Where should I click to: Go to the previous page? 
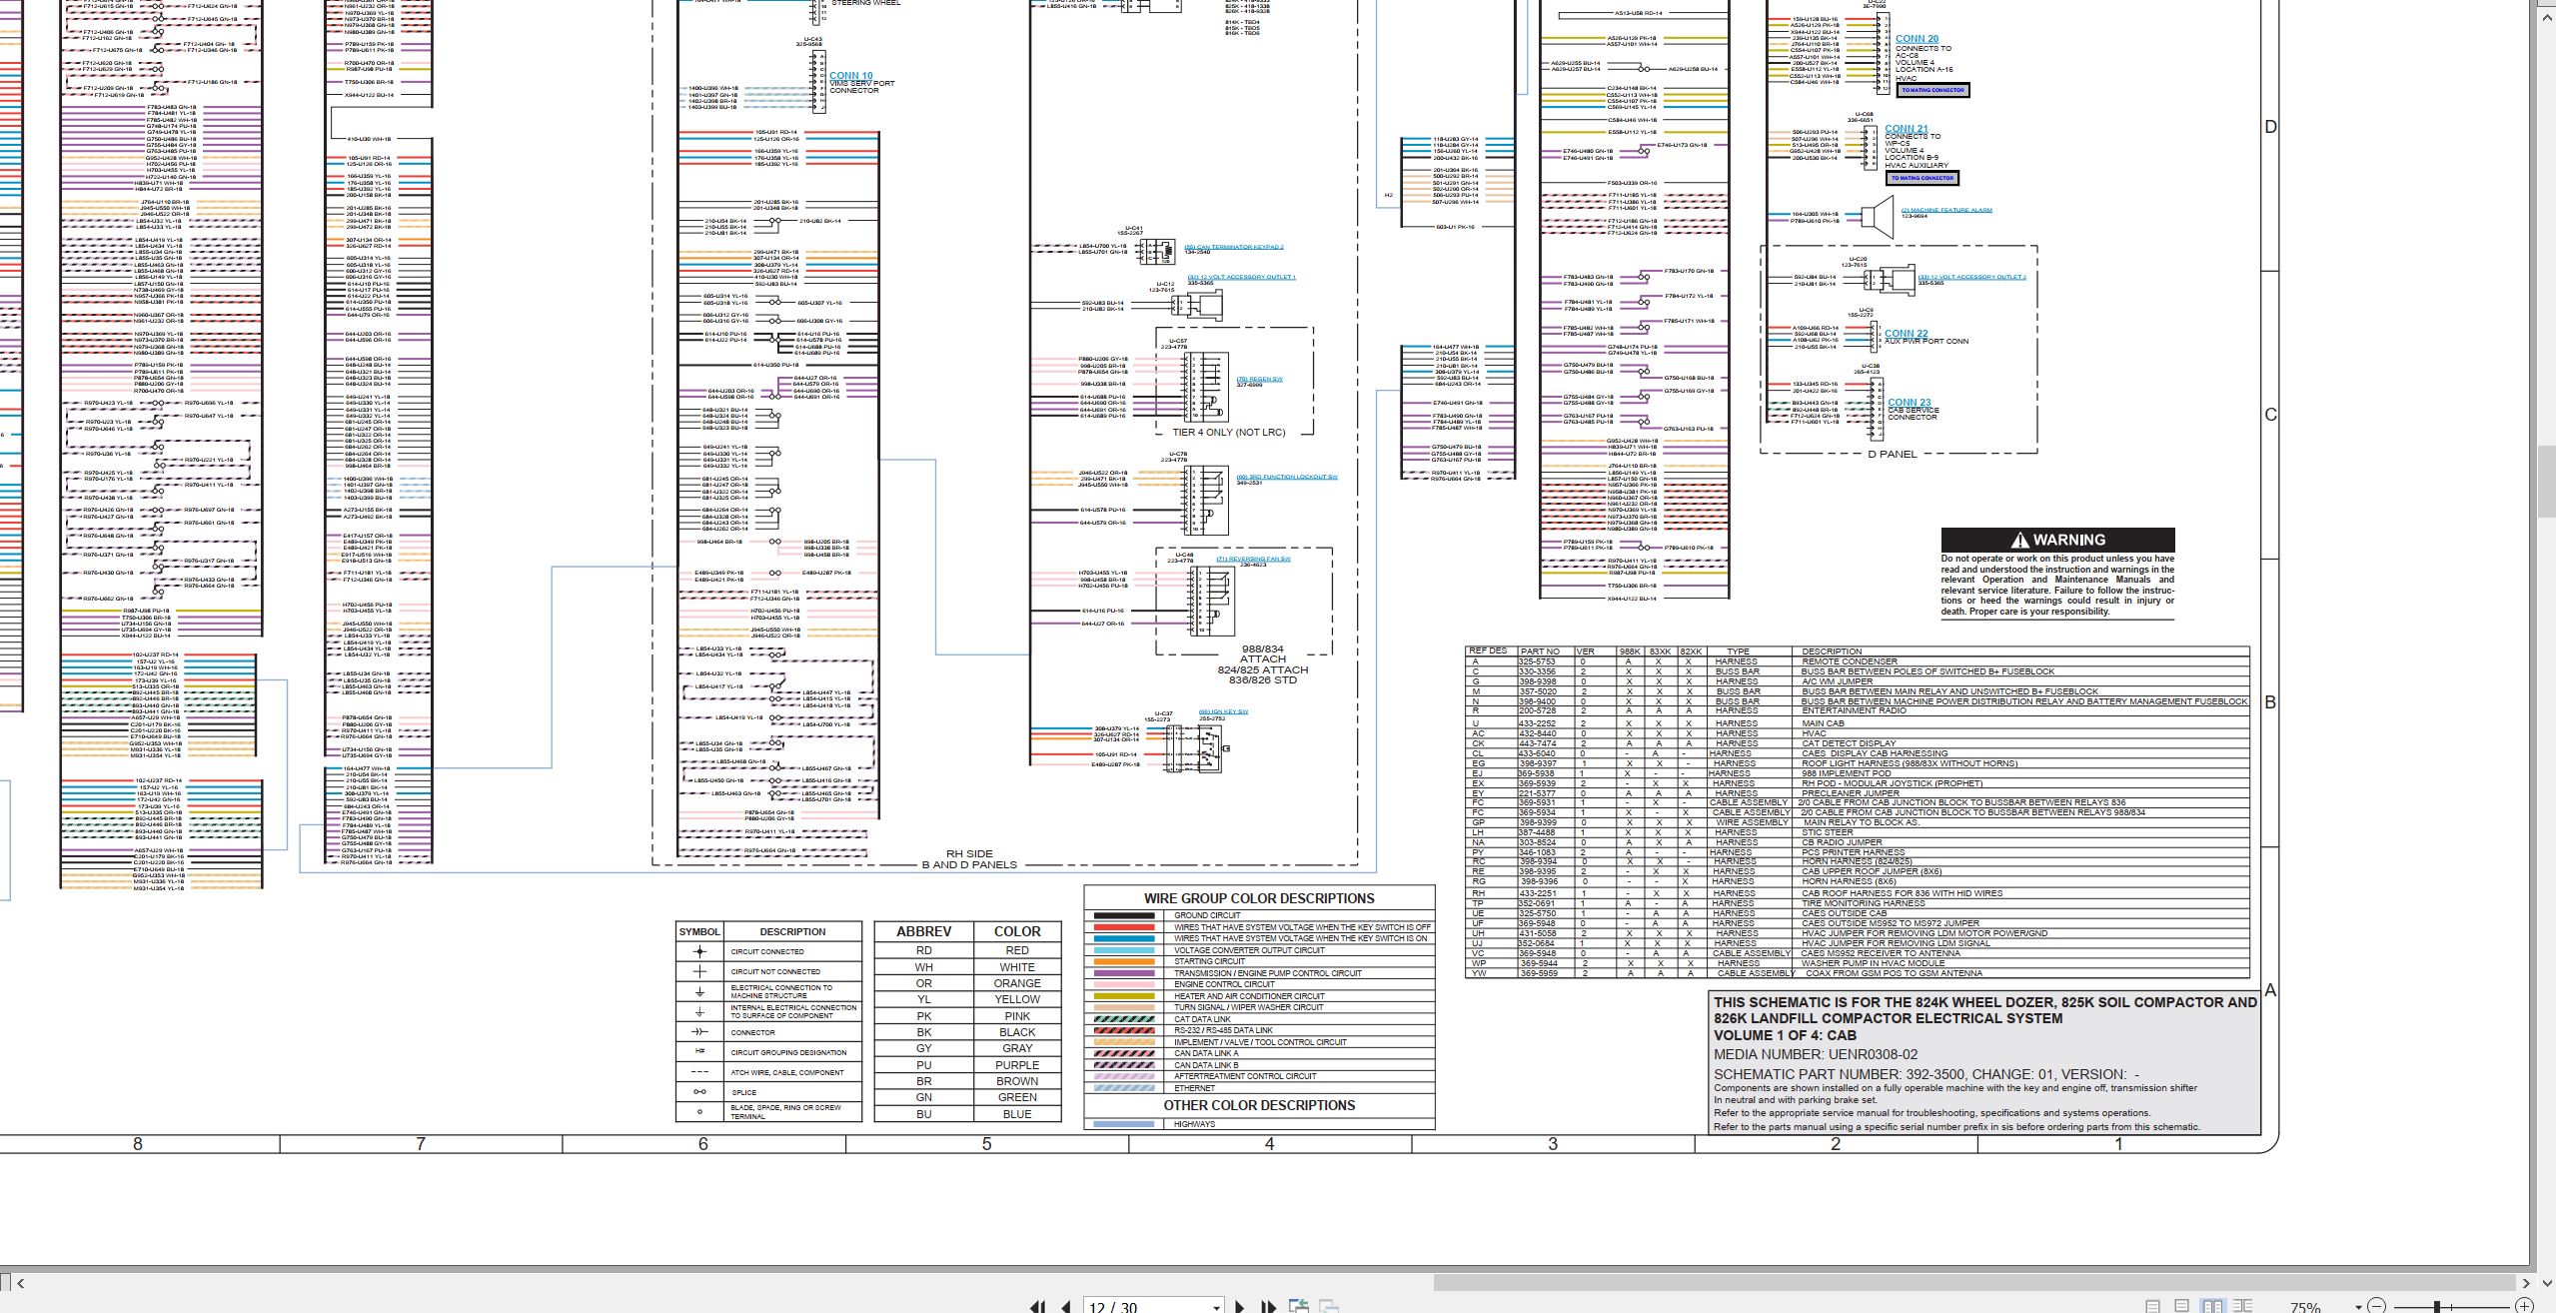(1066, 1306)
